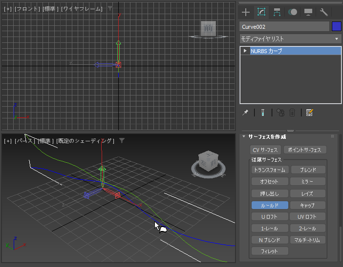Viewport: 343px width, 267px height.
Task: Click the N ブレンド button
Action: [x=270, y=240]
